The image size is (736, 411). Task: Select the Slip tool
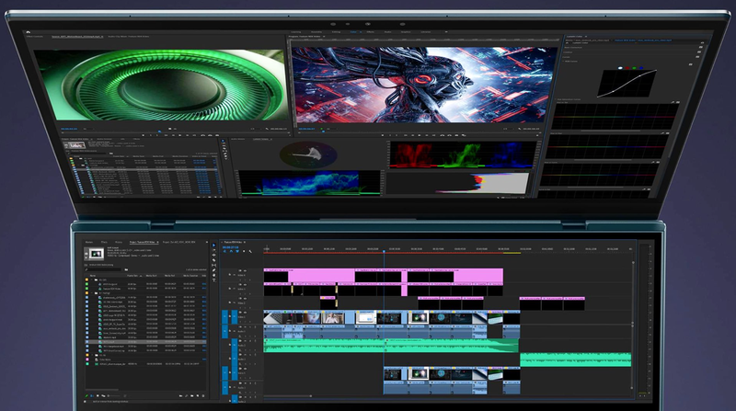click(213, 265)
